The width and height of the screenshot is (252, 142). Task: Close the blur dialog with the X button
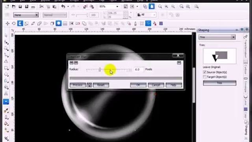178,56
